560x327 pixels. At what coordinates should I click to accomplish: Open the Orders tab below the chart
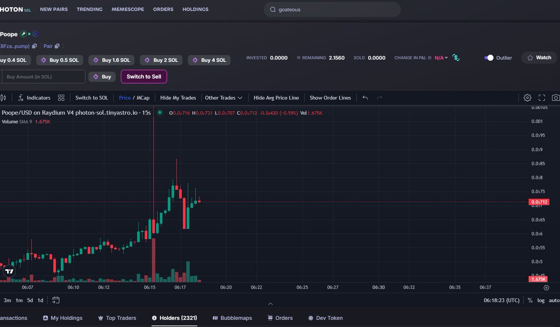[x=280, y=318]
